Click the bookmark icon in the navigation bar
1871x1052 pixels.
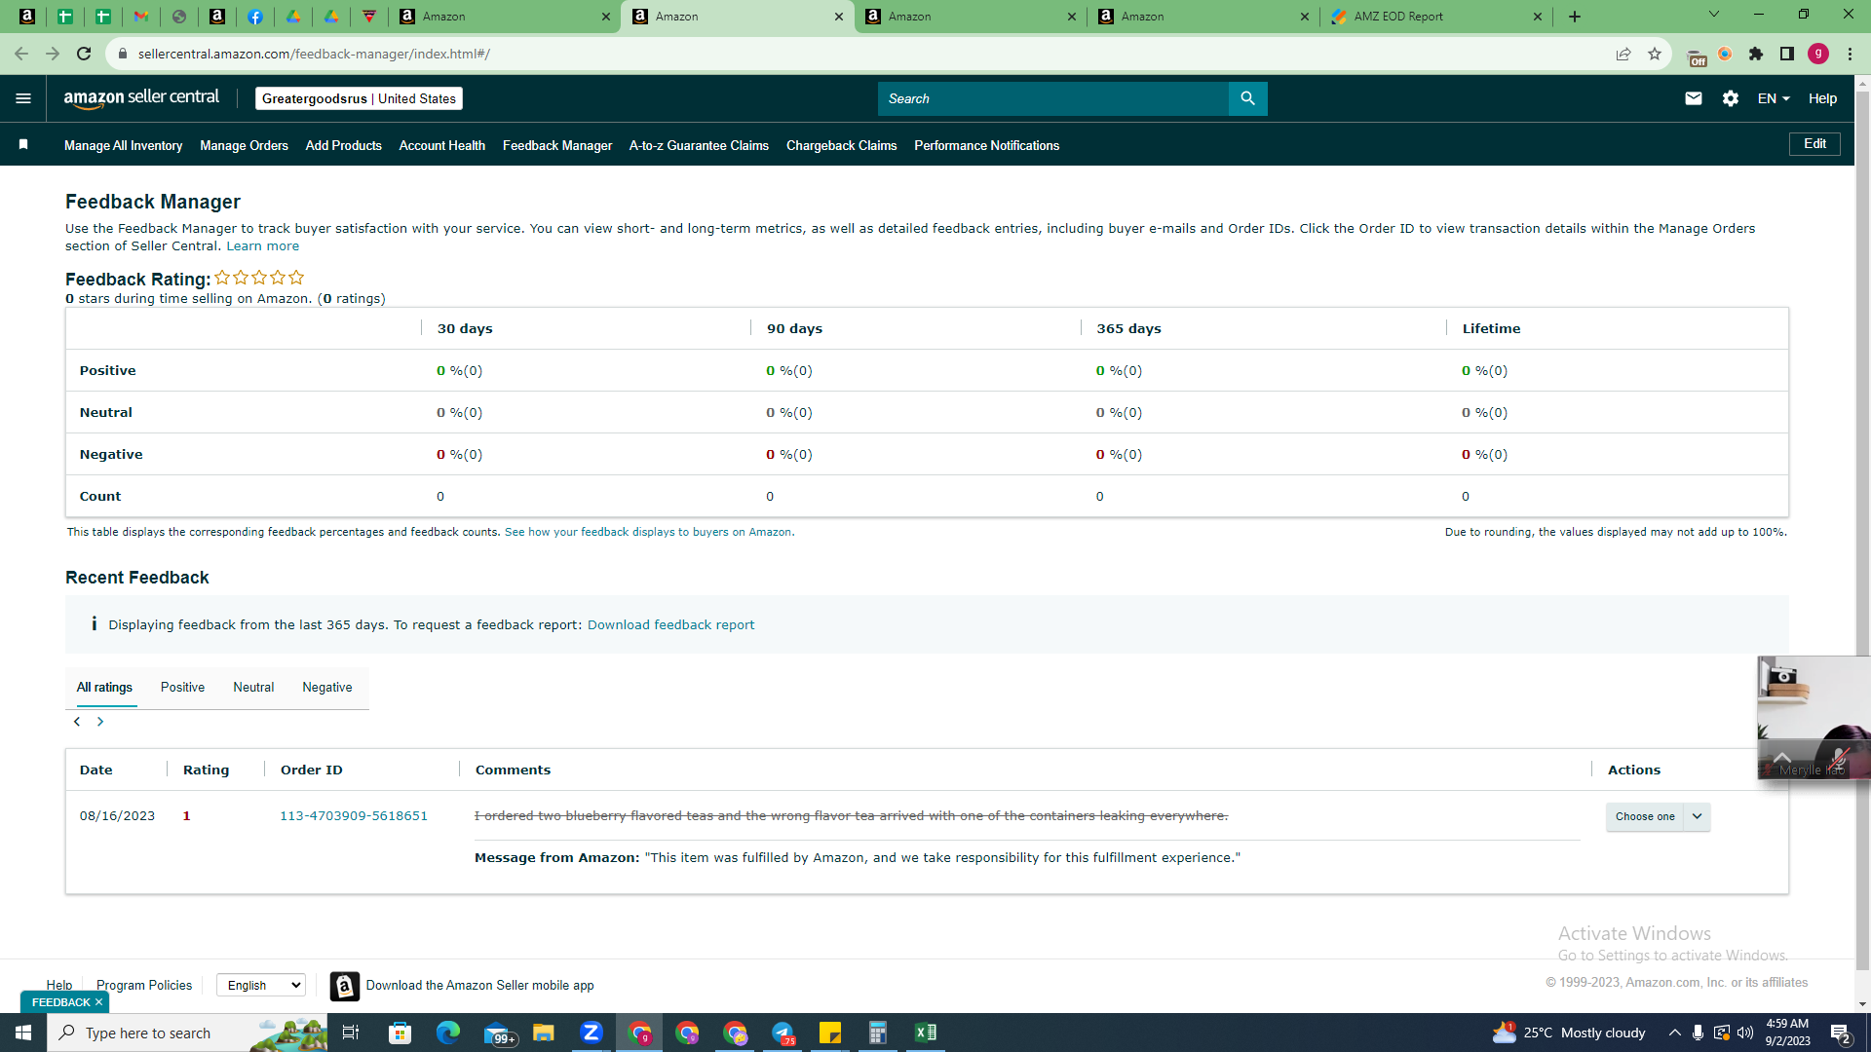click(x=23, y=145)
